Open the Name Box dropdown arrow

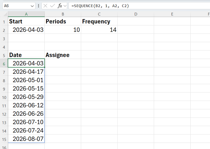click(32, 6)
